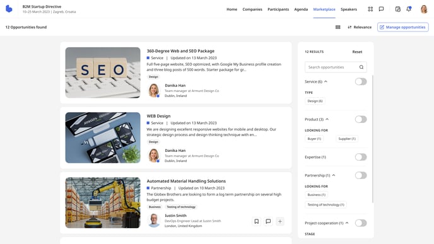Click the Search opportunities field

336,67
